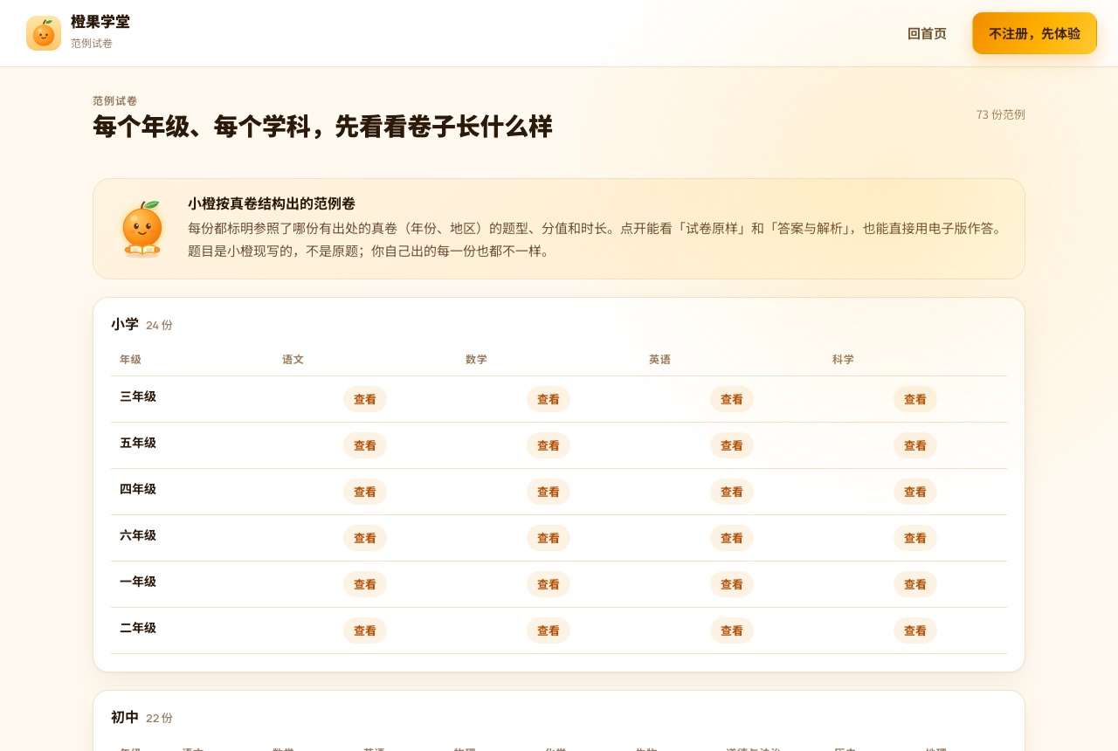This screenshot has width=1118, height=751.
Task: Select 查看 for 一年级 科学
Action: (x=915, y=584)
